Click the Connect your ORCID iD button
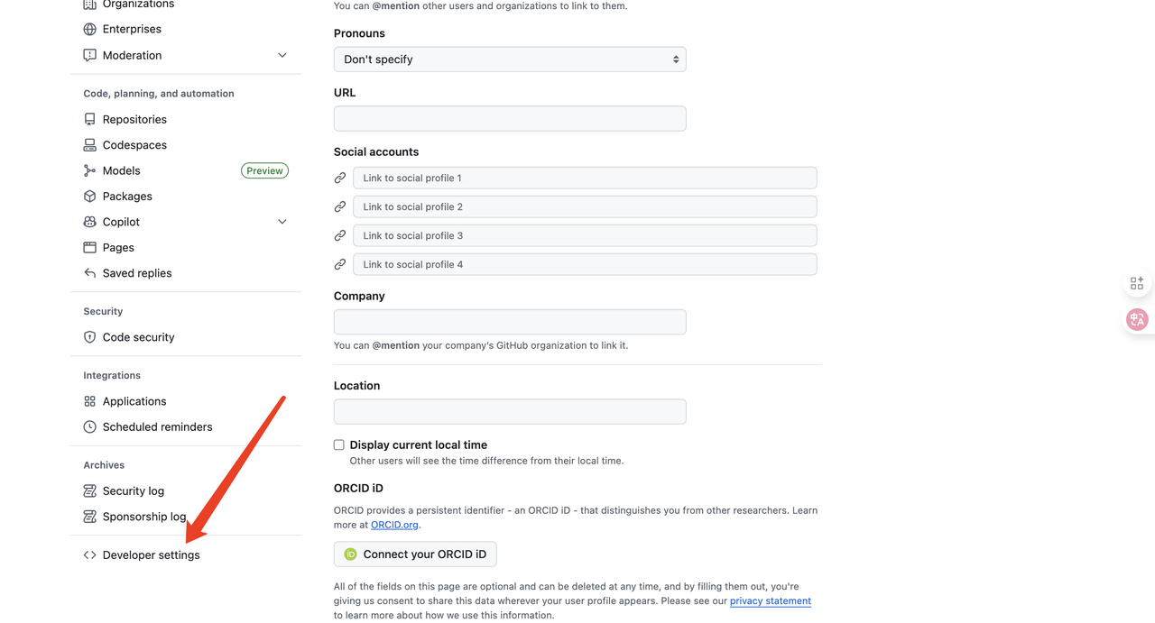1155x623 pixels. pos(415,554)
